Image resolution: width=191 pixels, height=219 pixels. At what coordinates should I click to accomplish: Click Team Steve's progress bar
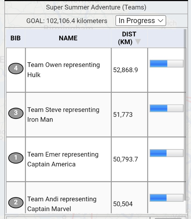[x=166, y=108]
